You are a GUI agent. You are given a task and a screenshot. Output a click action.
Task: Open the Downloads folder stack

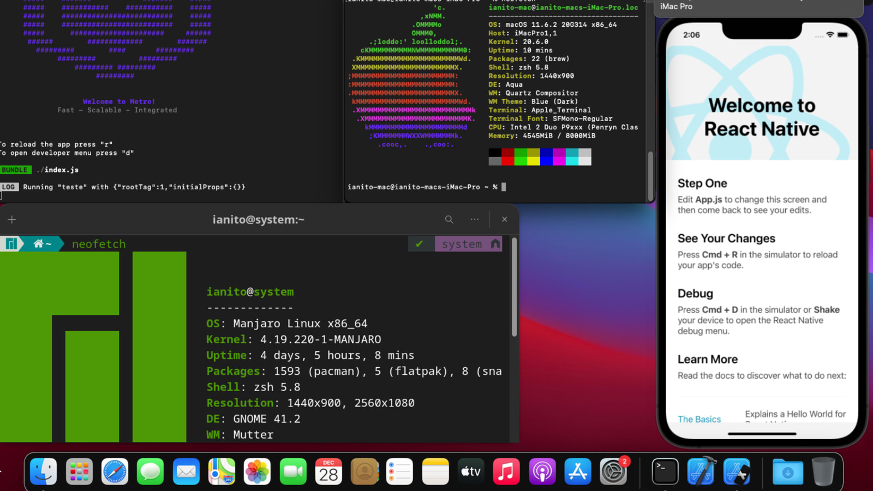tap(788, 471)
